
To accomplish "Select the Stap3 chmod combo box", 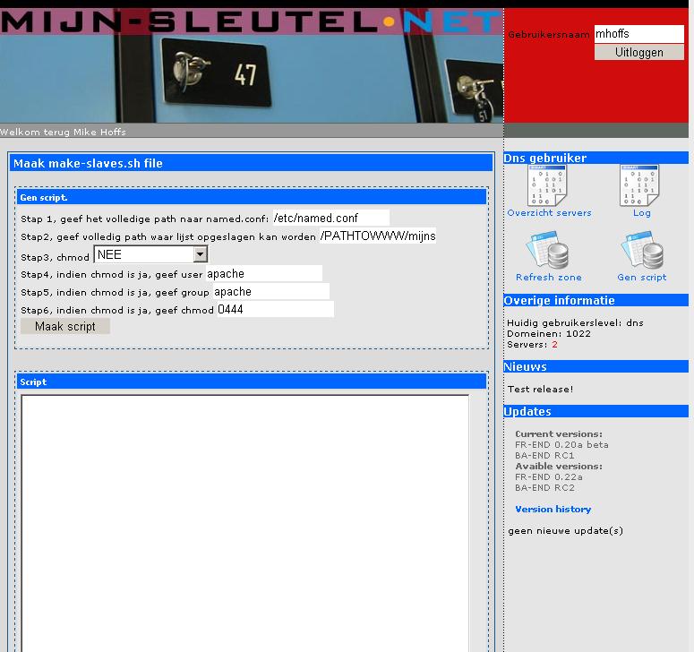I will click(150, 254).
